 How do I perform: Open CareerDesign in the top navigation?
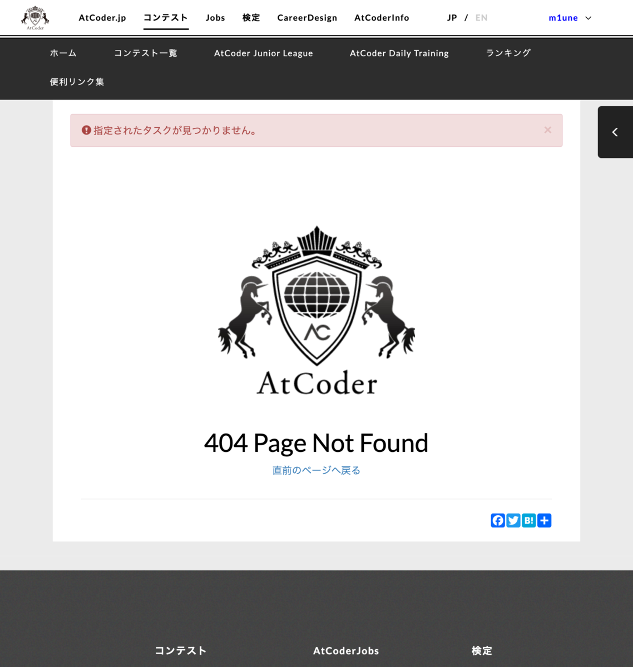click(x=307, y=18)
